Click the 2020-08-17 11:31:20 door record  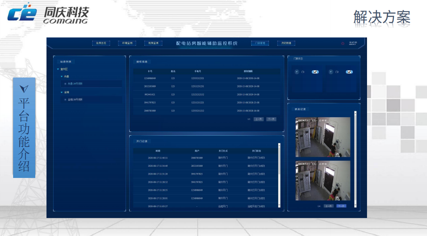click(205, 174)
